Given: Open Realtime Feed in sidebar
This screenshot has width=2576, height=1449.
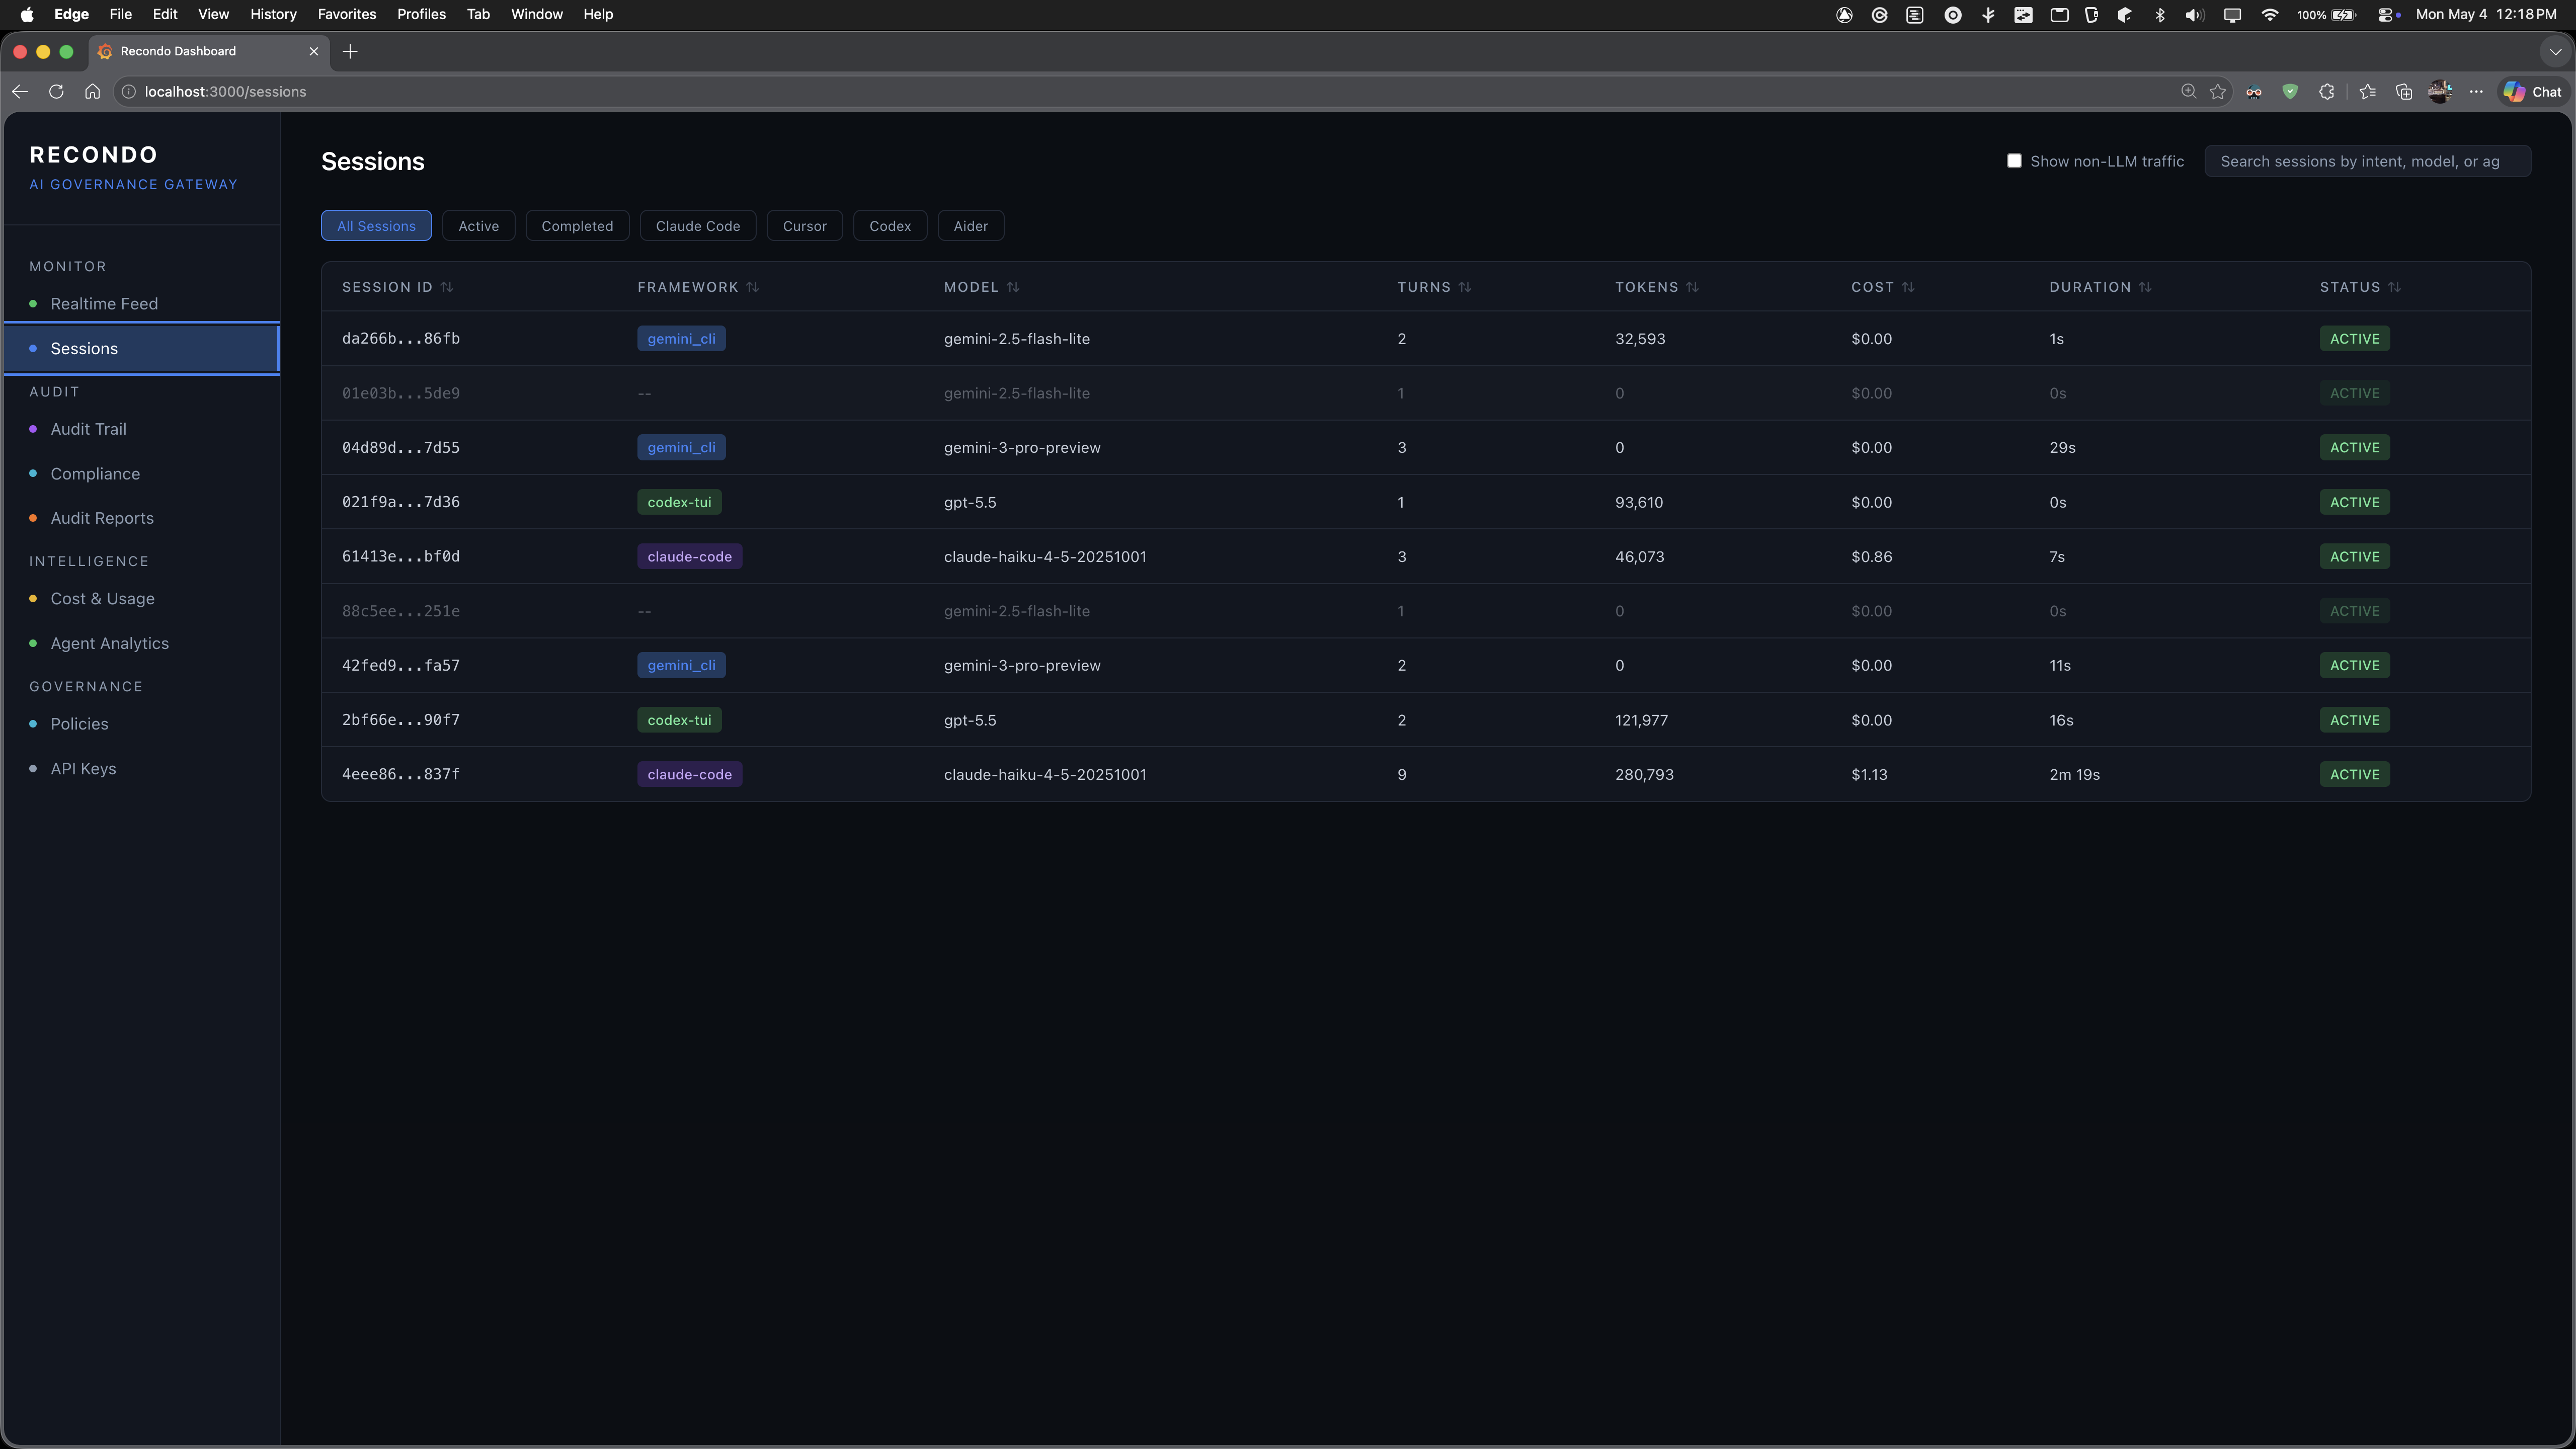Looking at the screenshot, I should [x=142, y=303].
